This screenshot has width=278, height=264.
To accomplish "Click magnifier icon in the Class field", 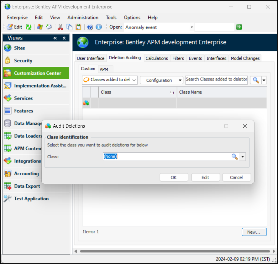I will pos(234,157).
